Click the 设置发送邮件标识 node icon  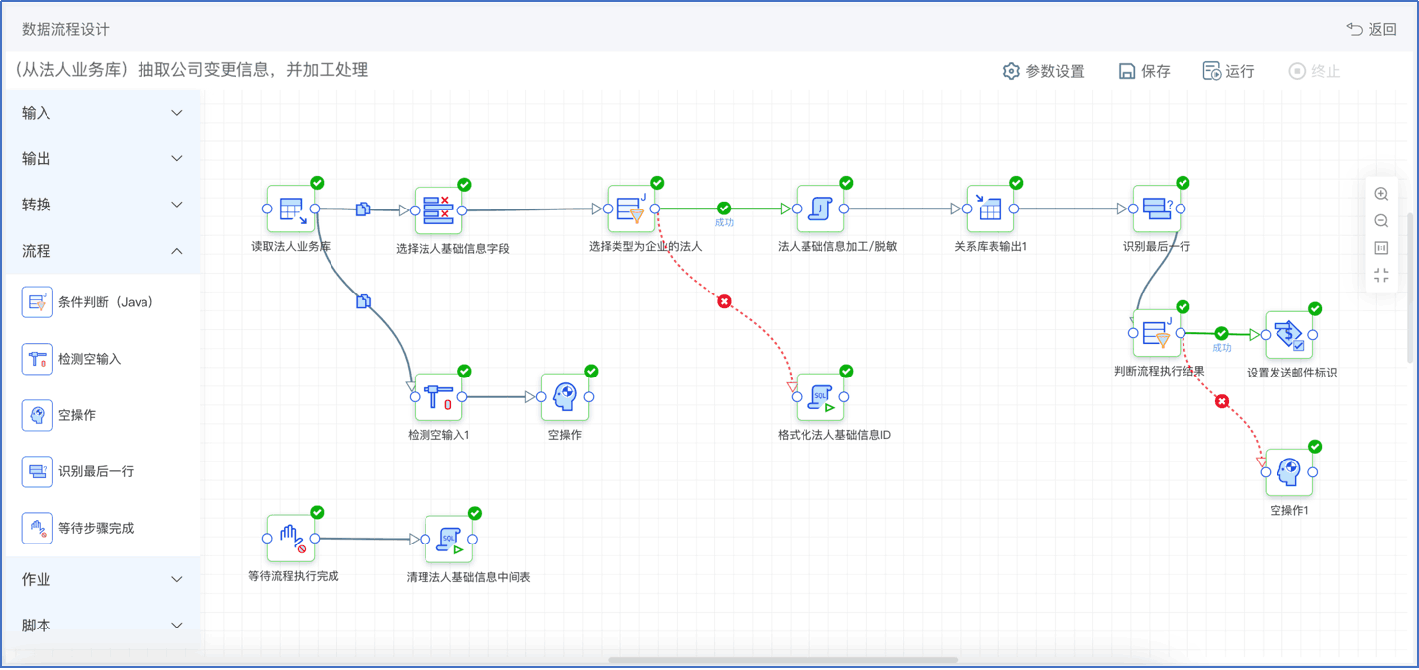[x=1289, y=336]
